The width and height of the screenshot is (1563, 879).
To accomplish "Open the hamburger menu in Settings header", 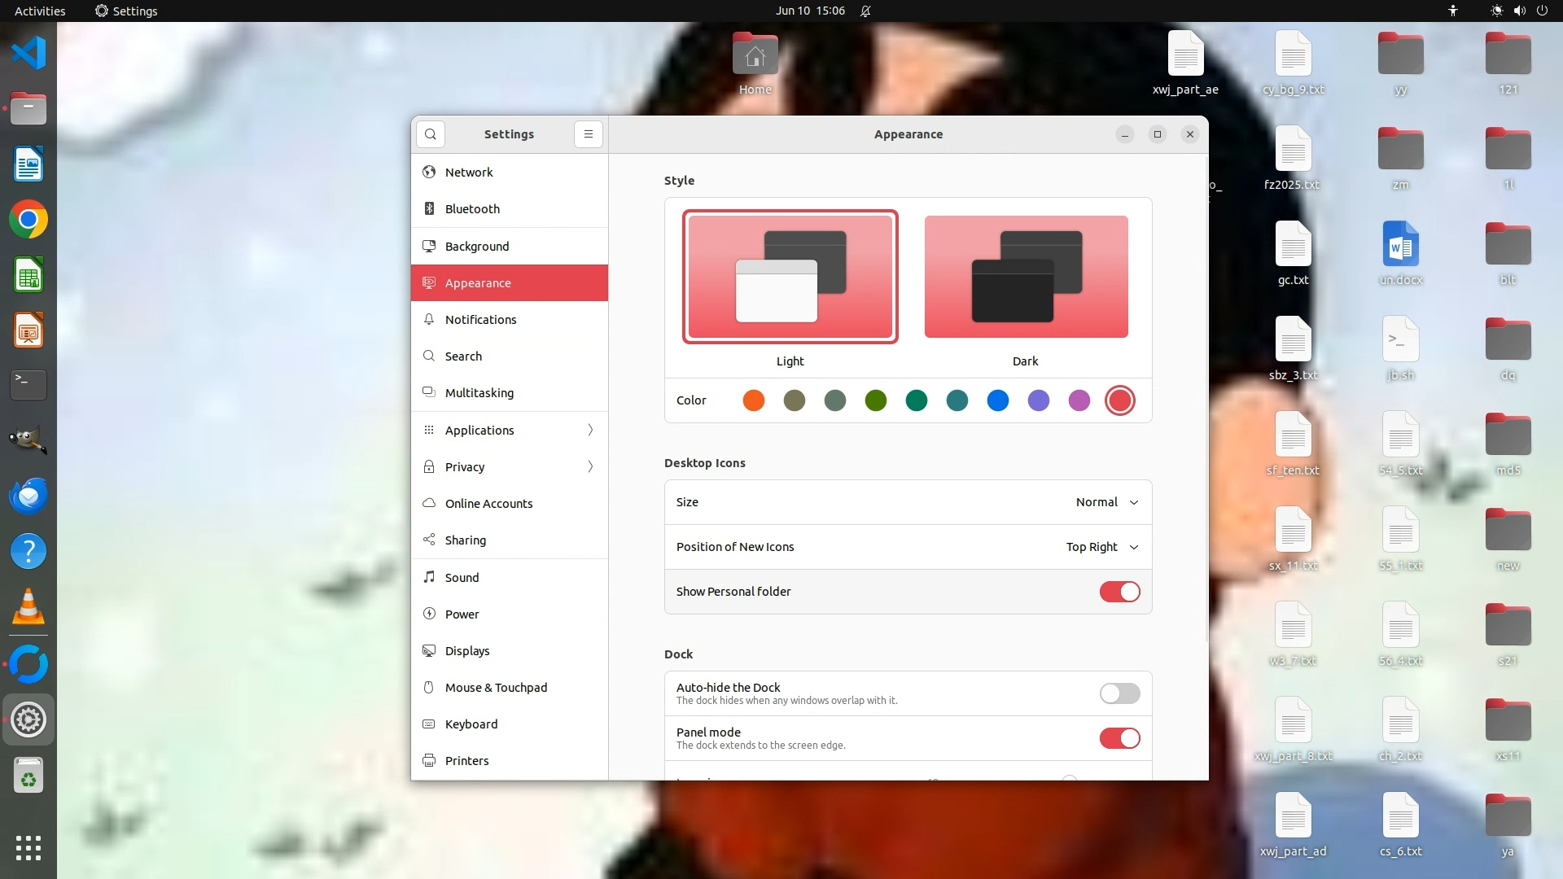I will pos(589,134).
